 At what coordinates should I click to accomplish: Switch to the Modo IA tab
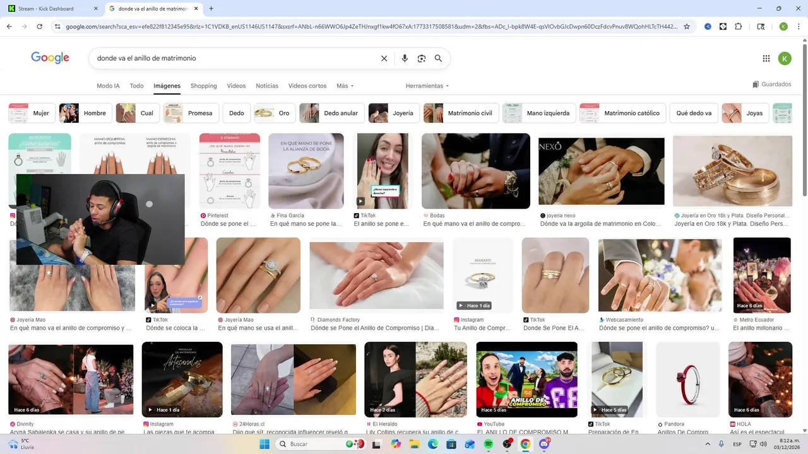pyautogui.click(x=108, y=86)
